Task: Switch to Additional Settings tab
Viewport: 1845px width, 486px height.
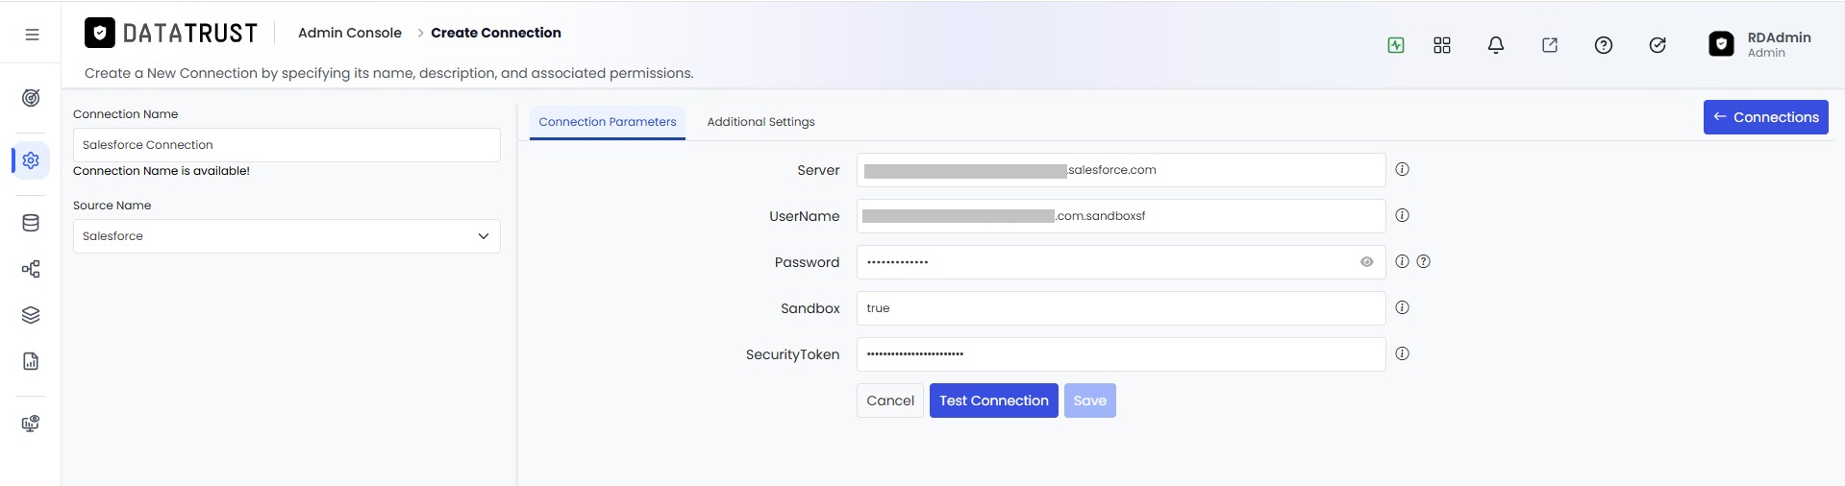Action: click(760, 122)
